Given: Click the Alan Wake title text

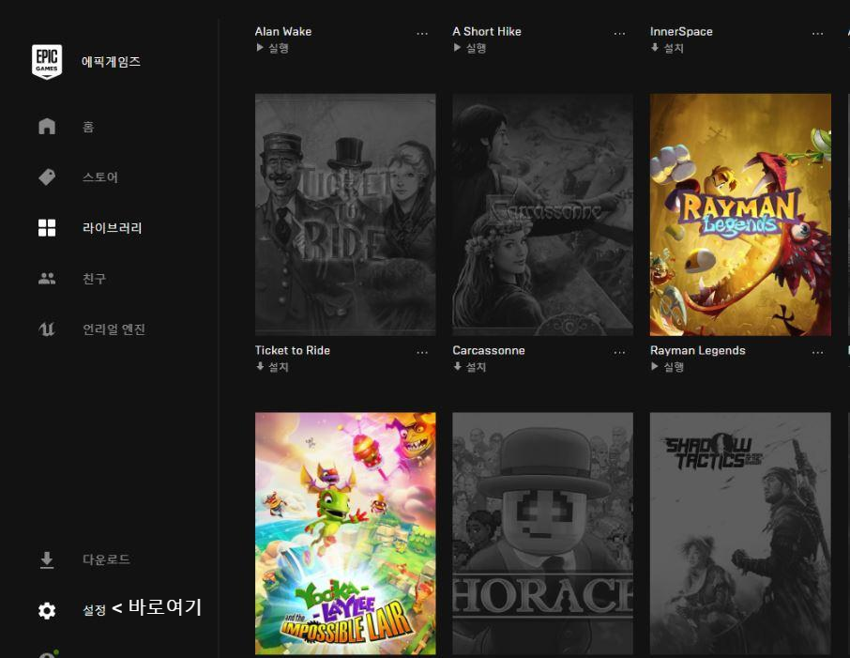Looking at the screenshot, I should 283,32.
